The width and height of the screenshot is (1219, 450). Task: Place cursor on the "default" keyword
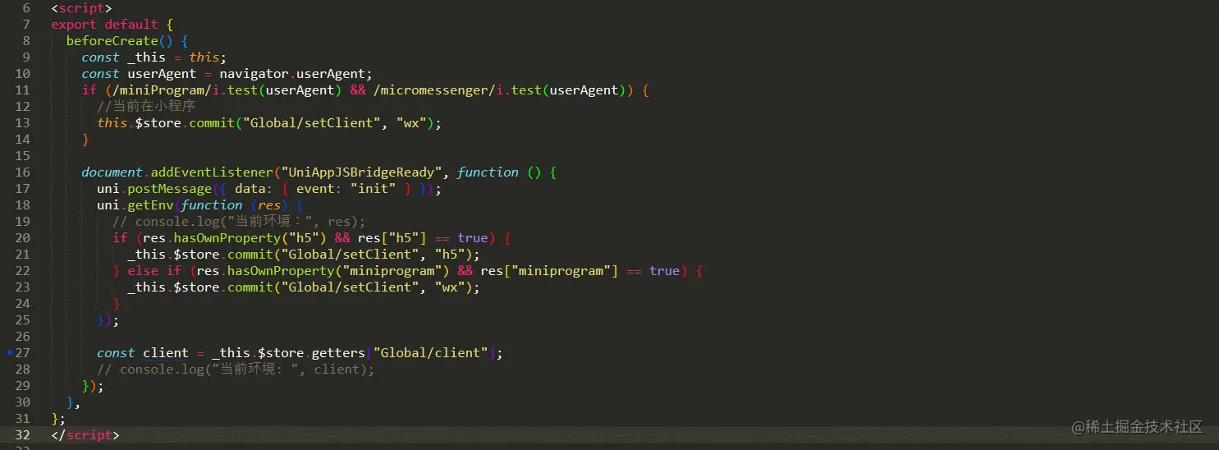click(x=131, y=25)
